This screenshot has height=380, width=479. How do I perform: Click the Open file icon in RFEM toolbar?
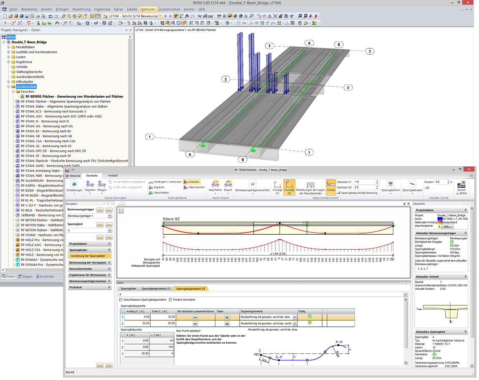click(10, 16)
